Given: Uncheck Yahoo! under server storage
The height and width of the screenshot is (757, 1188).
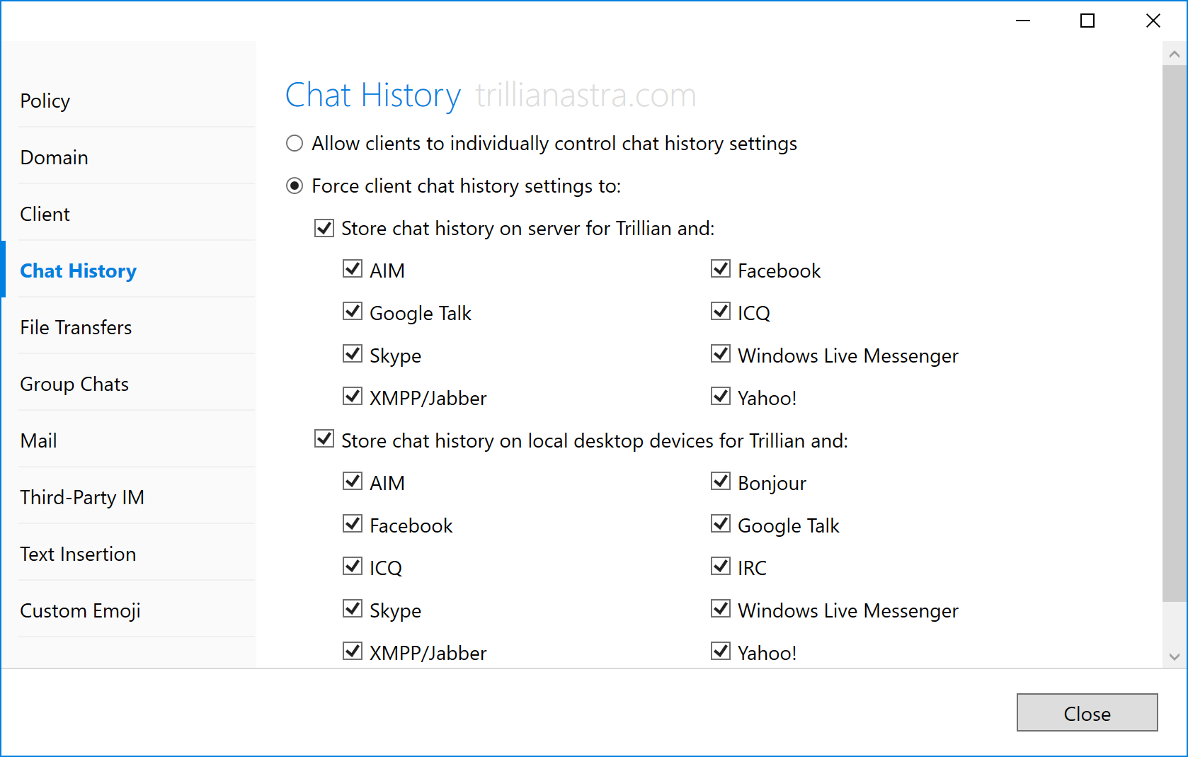Looking at the screenshot, I should [721, 397].
